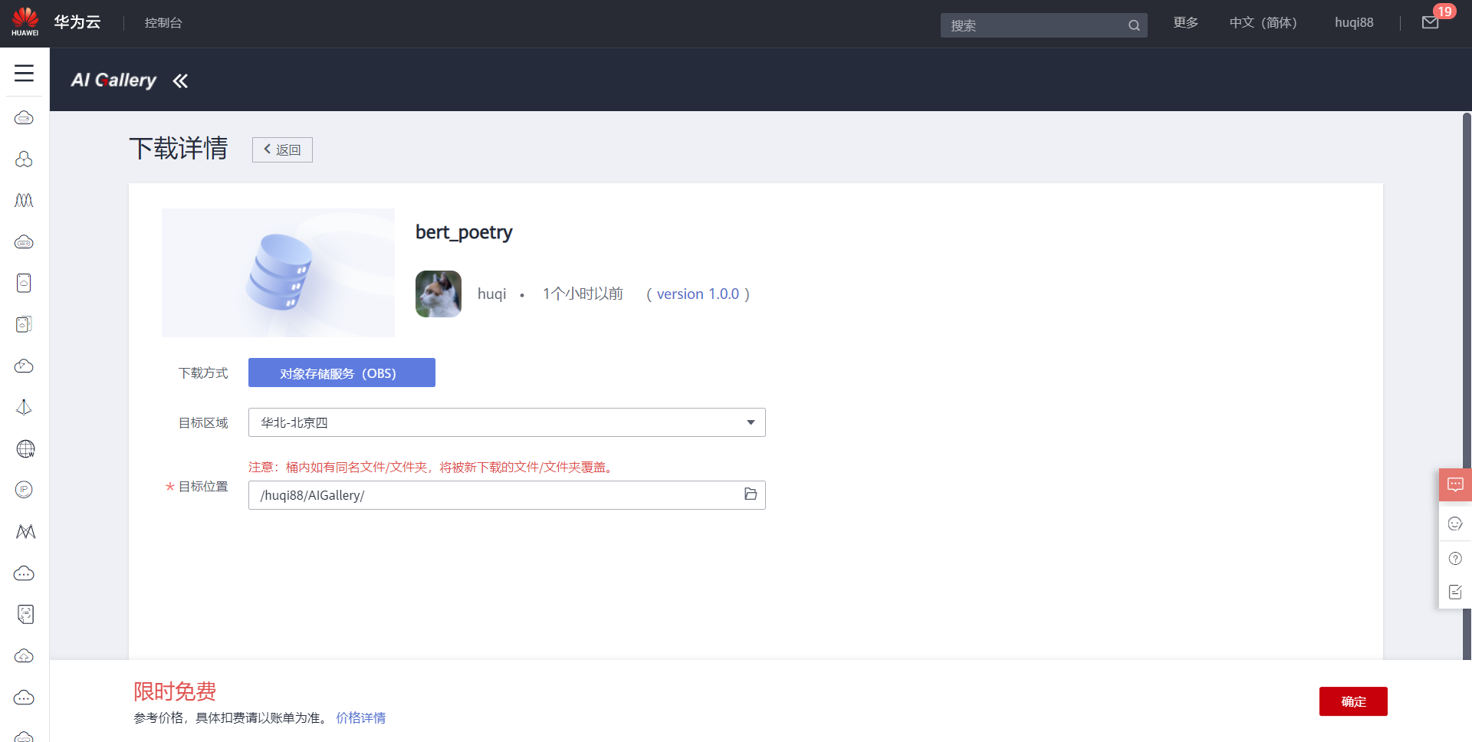Open the version 1.0.0 link
This screenshot has width=1472, height=742.
[x=698, y=294]
